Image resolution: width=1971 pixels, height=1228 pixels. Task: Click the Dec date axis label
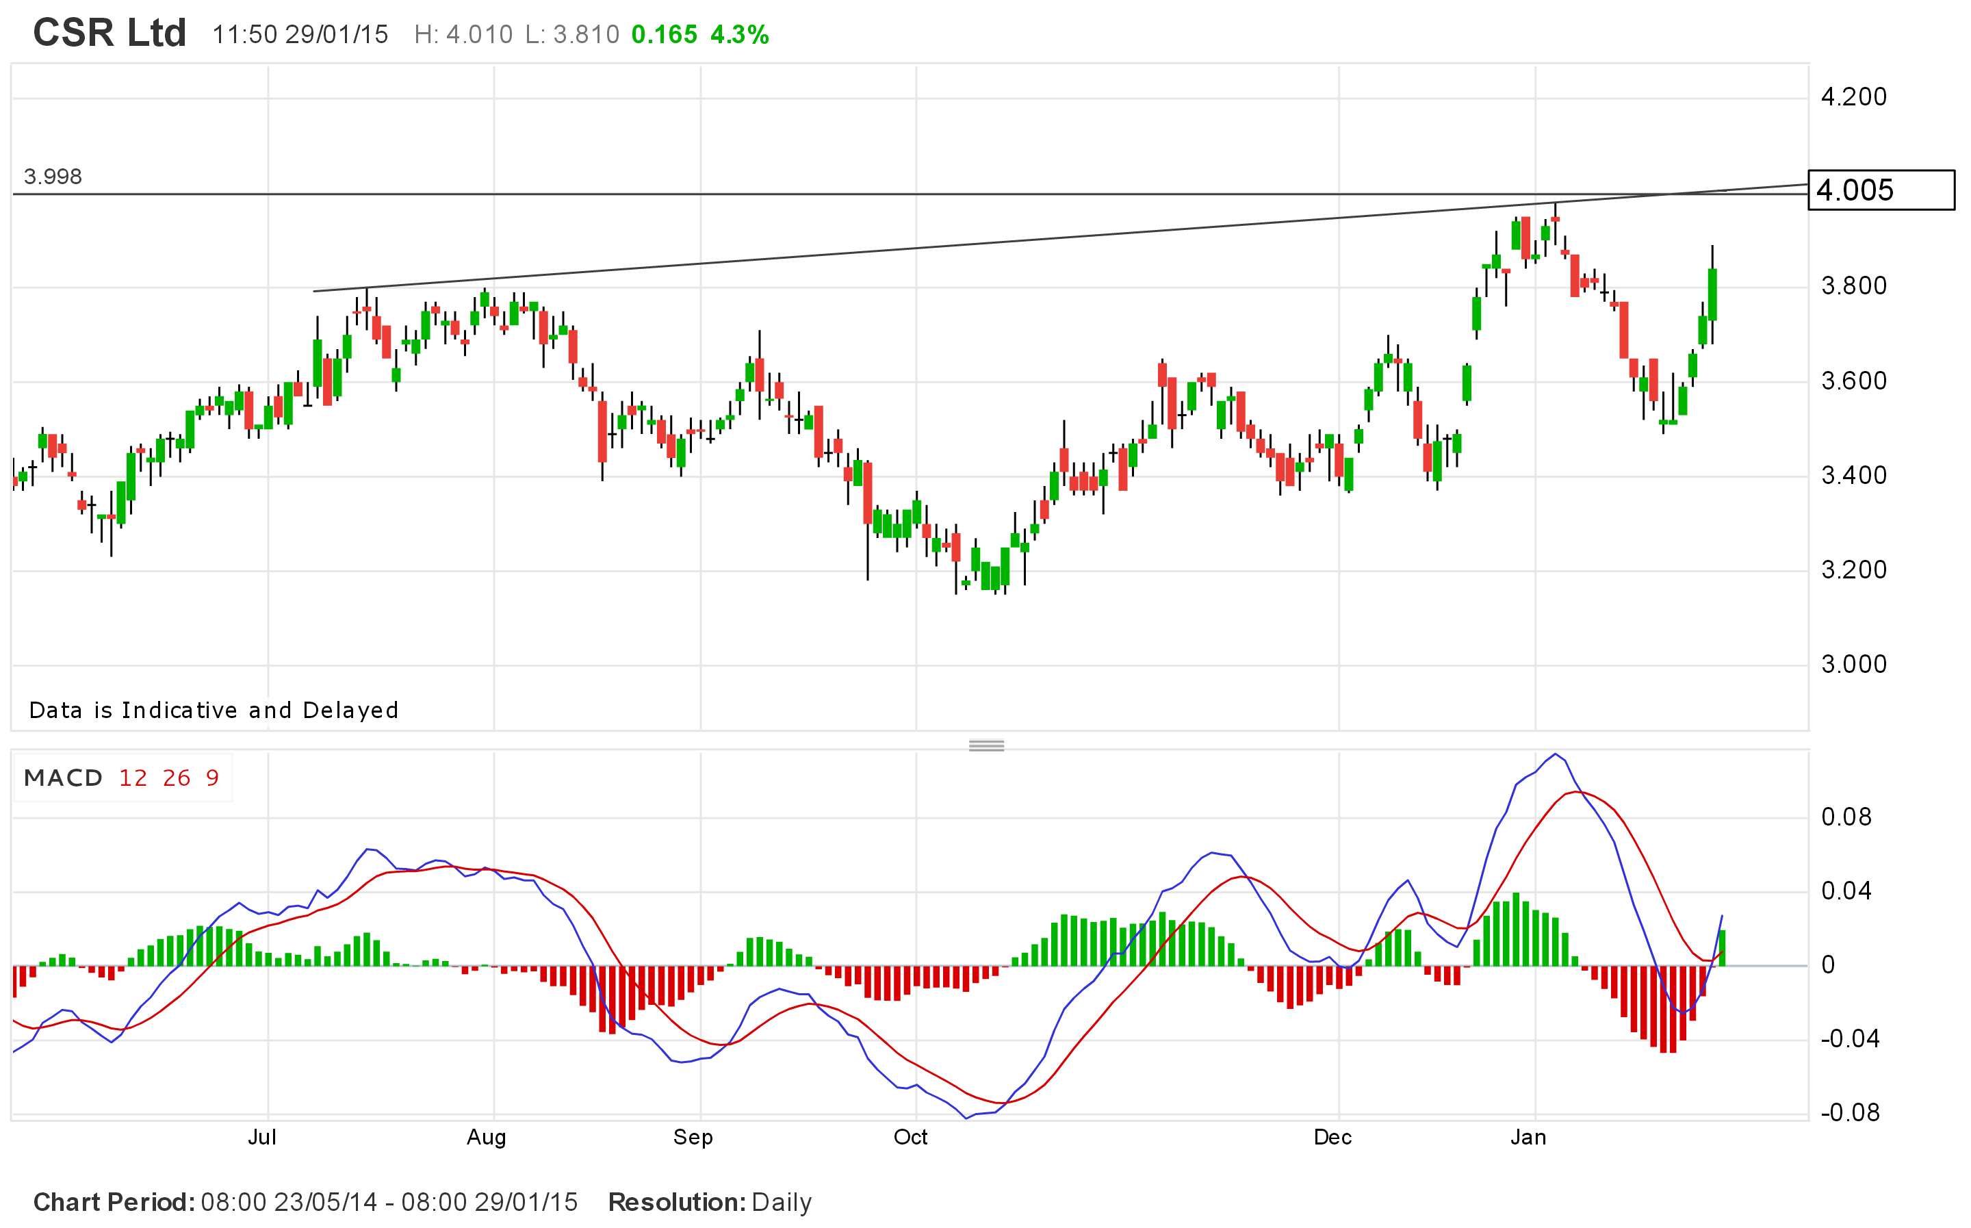pyautogui.click(x=1333, y=1137)
